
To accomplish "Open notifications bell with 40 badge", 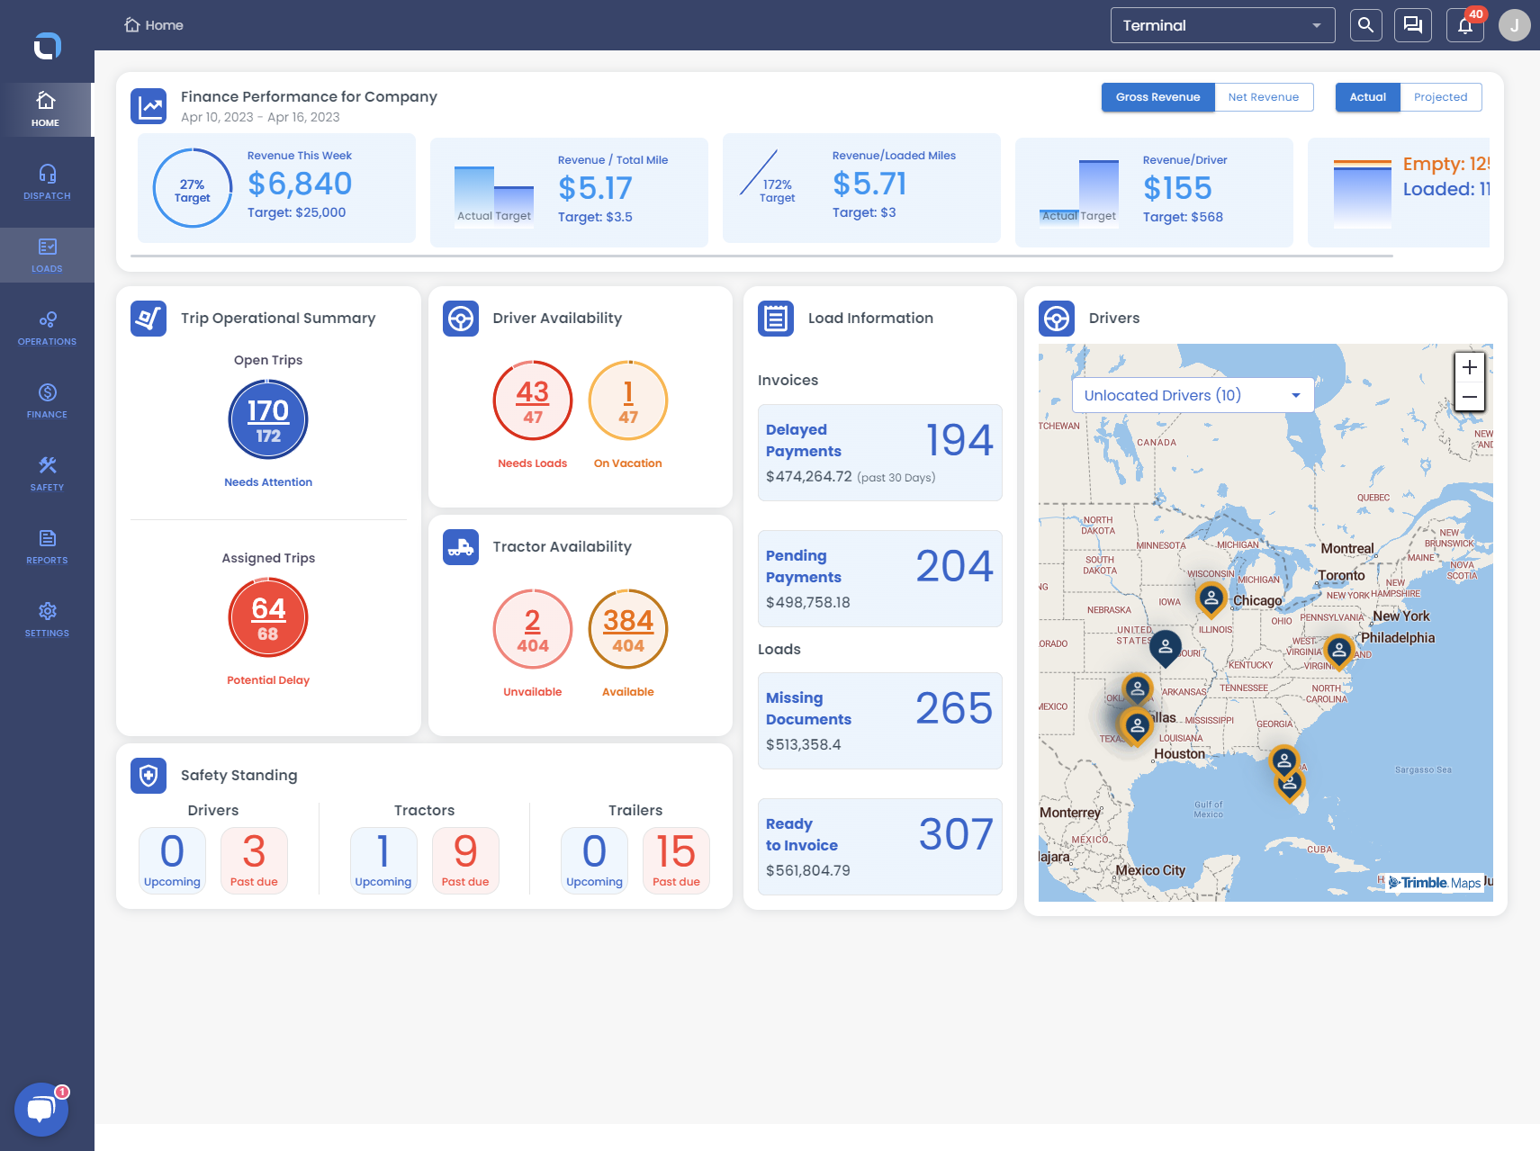I will coord(1465,25).
